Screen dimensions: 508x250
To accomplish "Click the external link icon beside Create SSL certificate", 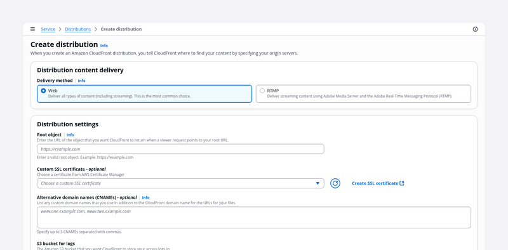I will click(402, 183).
